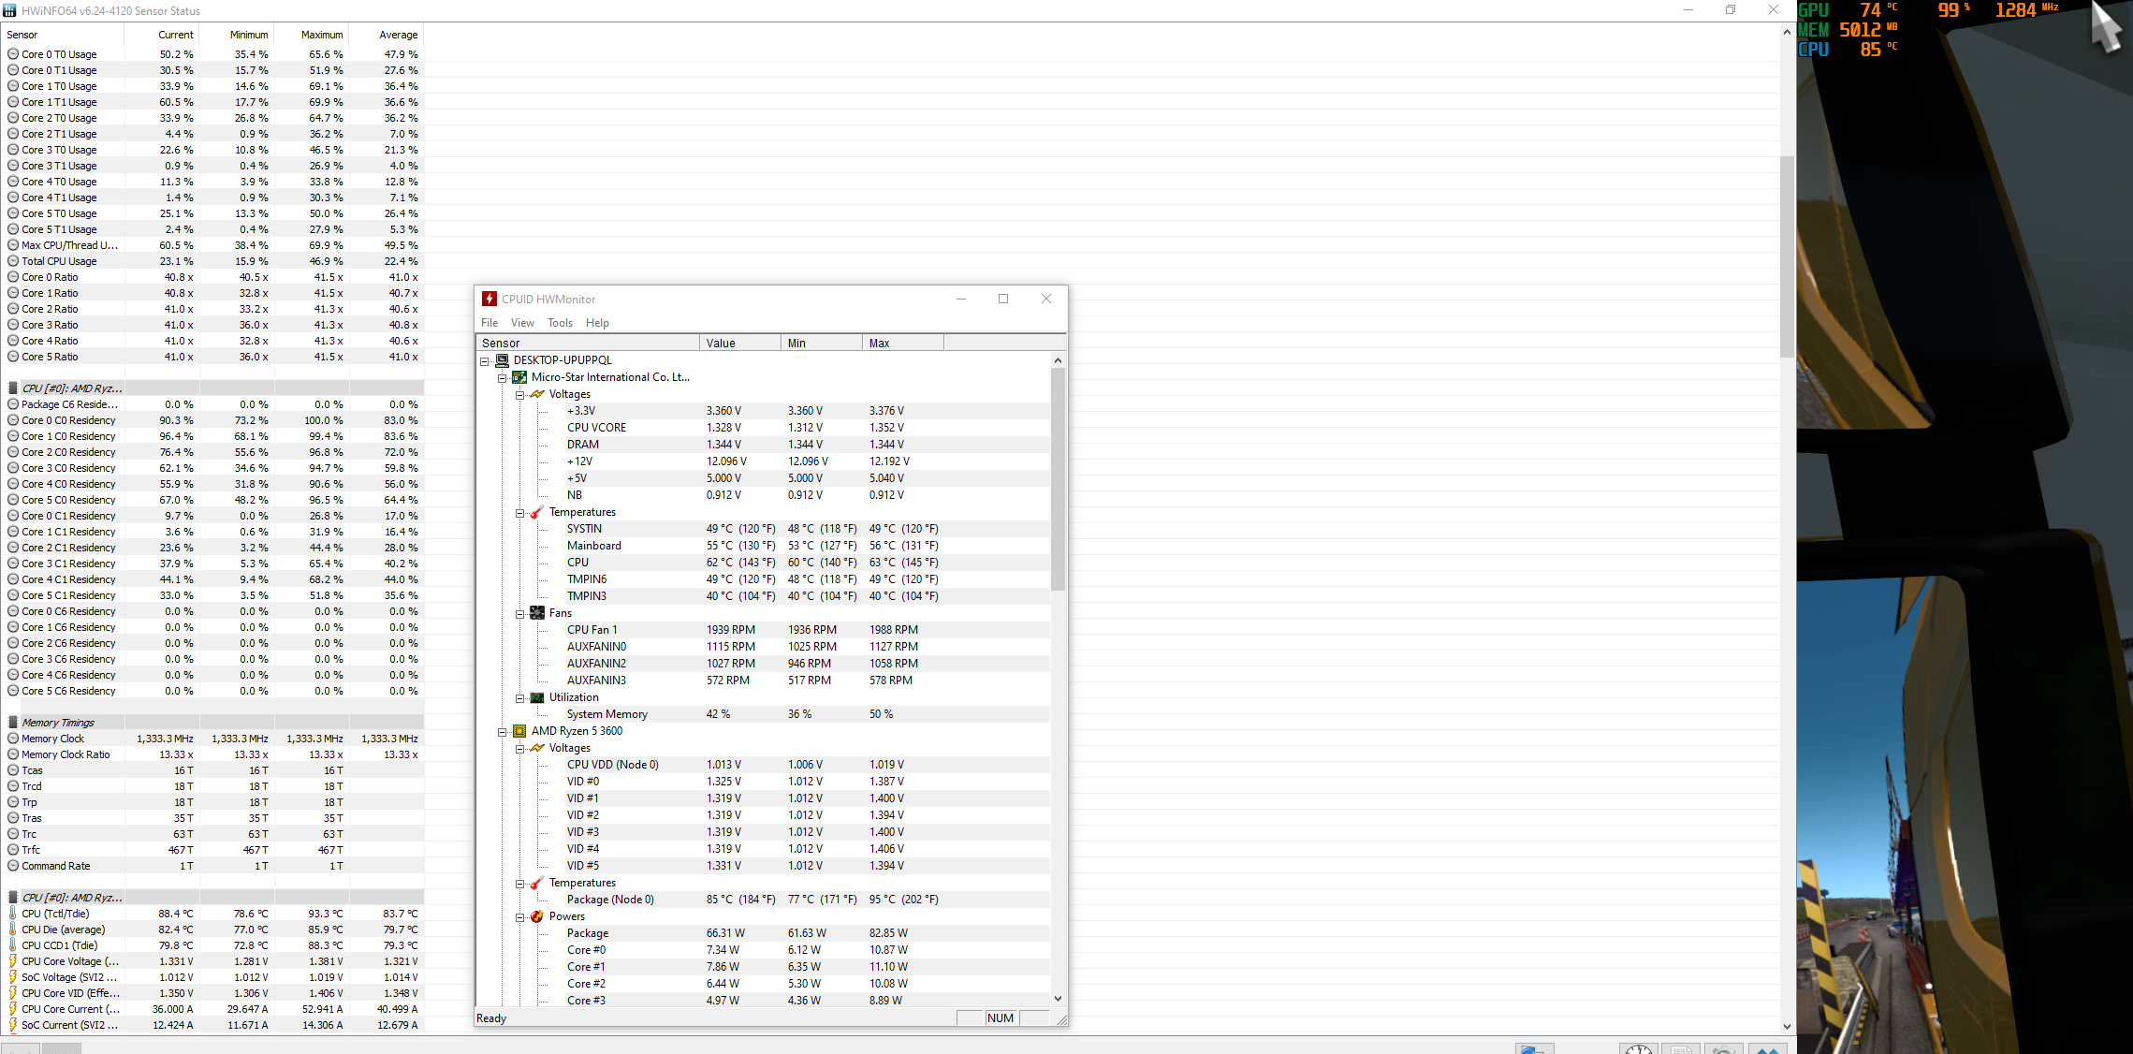
Task: Collapse the AMD Ryzen 5 3600 node
Action: pos(503,732)
